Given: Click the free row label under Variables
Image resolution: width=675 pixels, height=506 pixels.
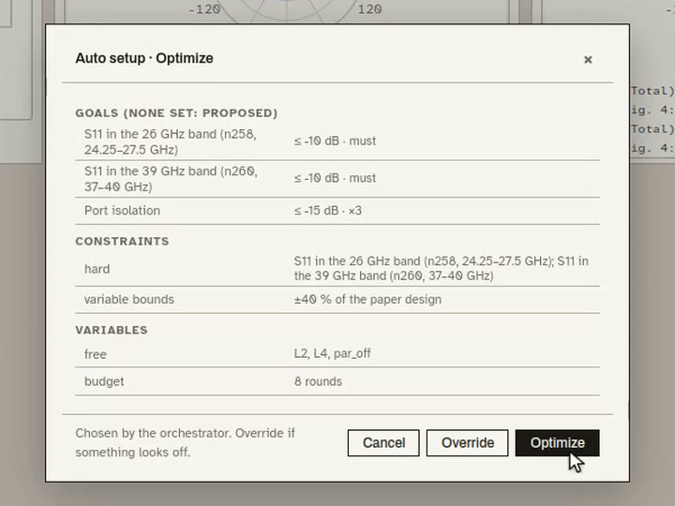Looking at the screenshot, I should tap(95, 354).
